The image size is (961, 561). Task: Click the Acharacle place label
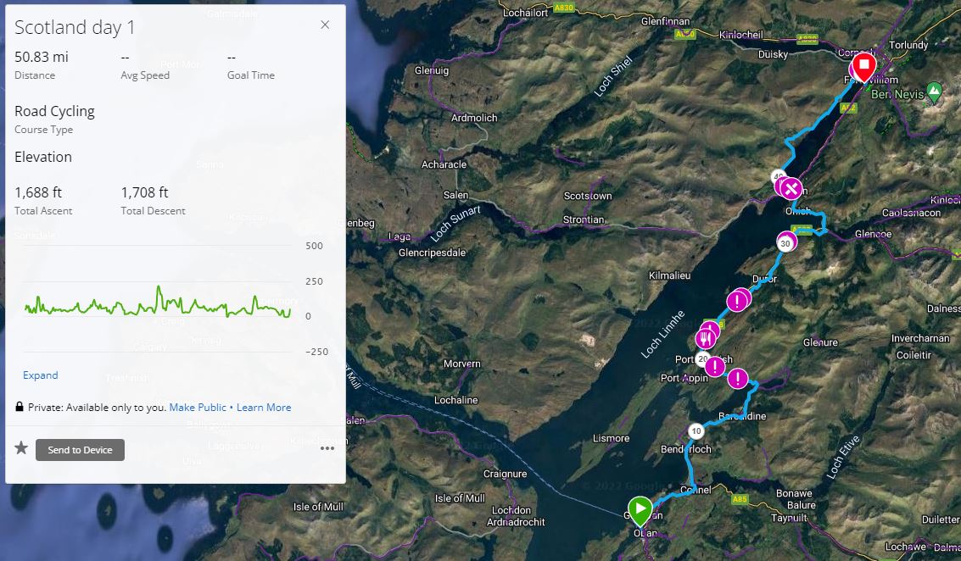point(444,164)
